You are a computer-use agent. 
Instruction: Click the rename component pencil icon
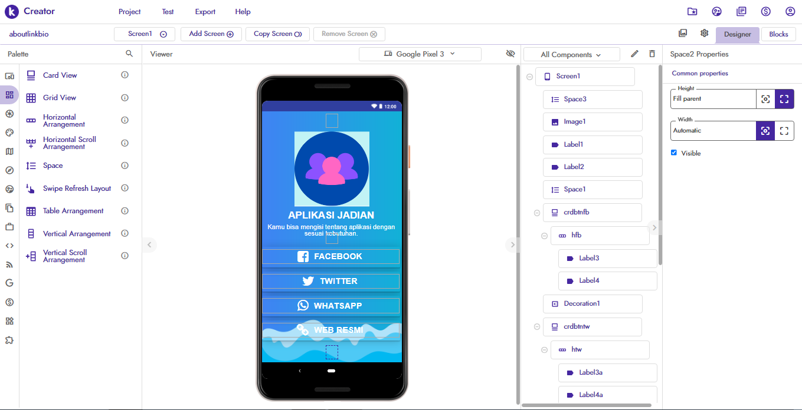(634, 54)
